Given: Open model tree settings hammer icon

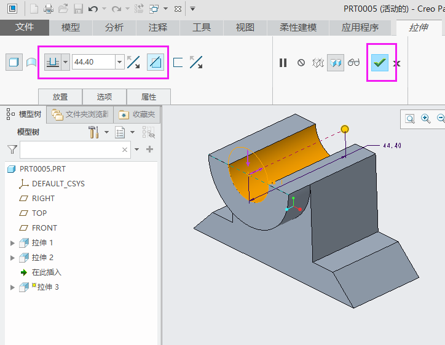Looking at the screenshot, I should [x=93, y=132].
